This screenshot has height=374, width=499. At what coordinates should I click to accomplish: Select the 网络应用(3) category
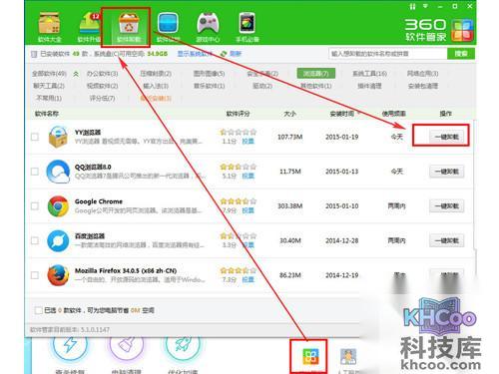tap(423, 74)
